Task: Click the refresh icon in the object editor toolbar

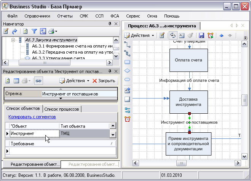Action: click(8, 81)
